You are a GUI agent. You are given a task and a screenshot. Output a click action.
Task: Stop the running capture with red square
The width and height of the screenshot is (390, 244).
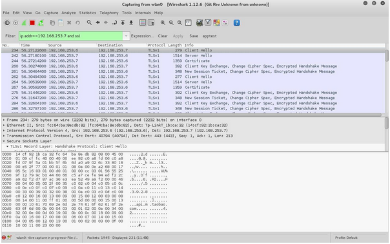[x=32, y=23]
